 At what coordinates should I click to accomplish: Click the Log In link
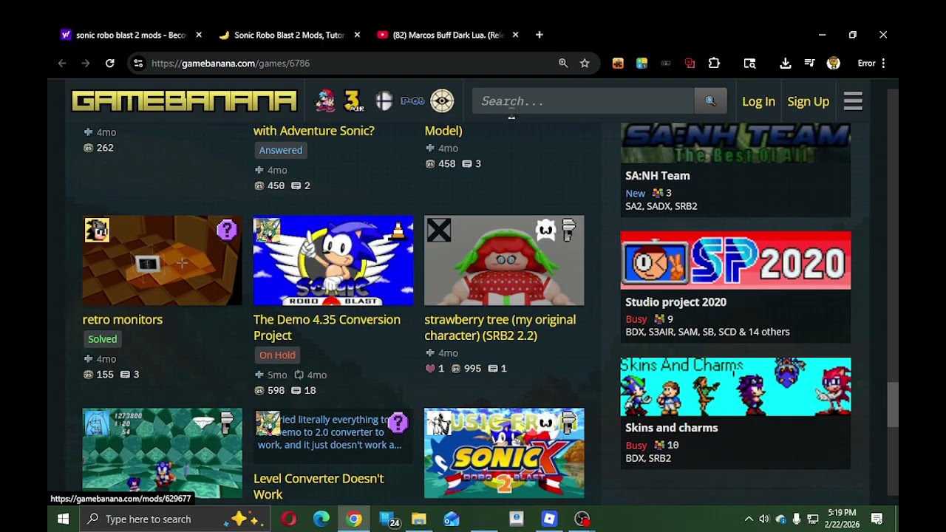758,101
